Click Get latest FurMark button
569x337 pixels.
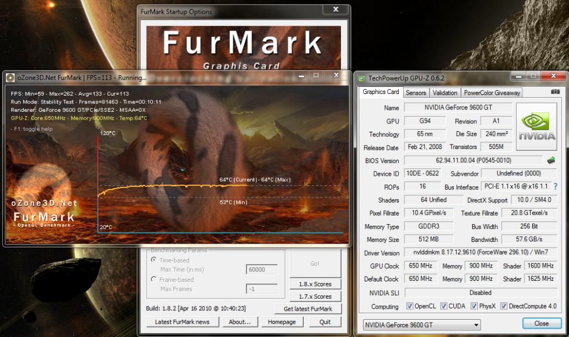coord(308,309)
